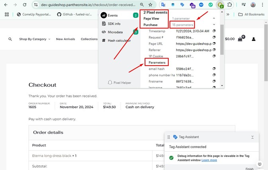Copy the Timestamp value
This screenshot has width=268, height=170.
(x=214, y=31)
